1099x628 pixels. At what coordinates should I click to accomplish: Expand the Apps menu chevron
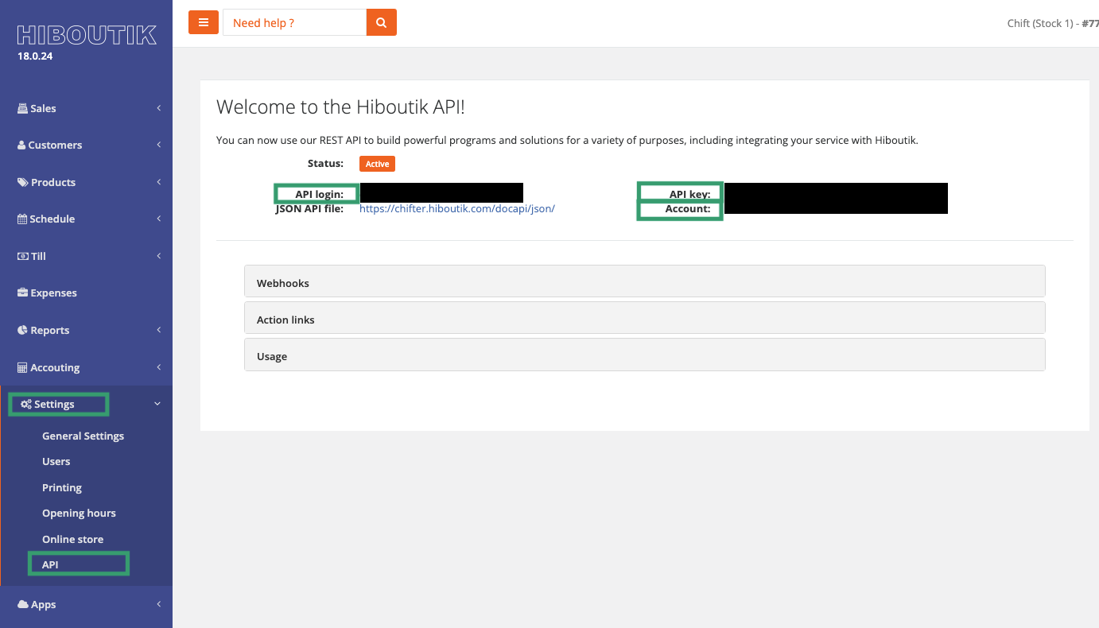(x=158, y=604)
